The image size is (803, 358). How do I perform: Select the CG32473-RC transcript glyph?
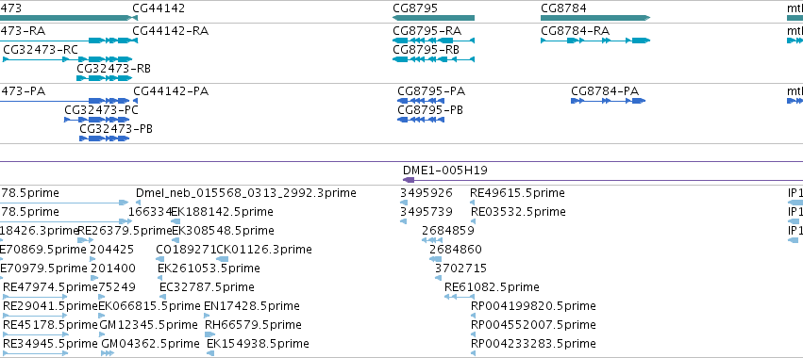click(67, 59)
